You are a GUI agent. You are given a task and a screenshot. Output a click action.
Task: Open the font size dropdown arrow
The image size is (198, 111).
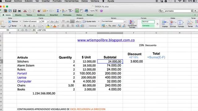[48, 22]
